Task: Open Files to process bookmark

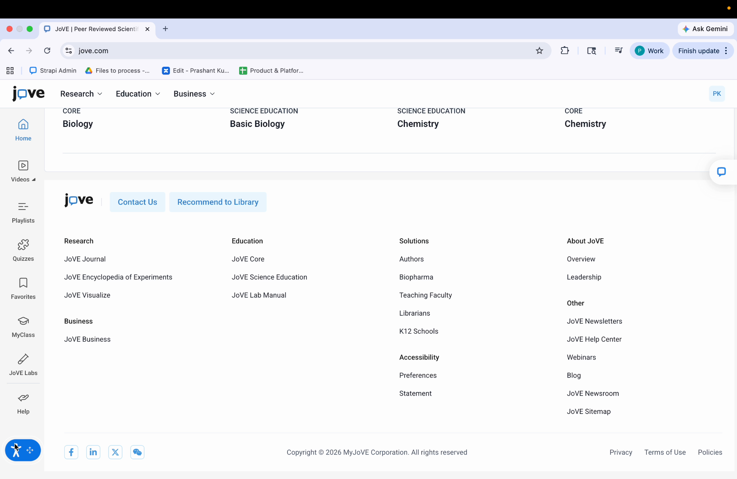Action: pyautogui.click(x=118, y=71)
